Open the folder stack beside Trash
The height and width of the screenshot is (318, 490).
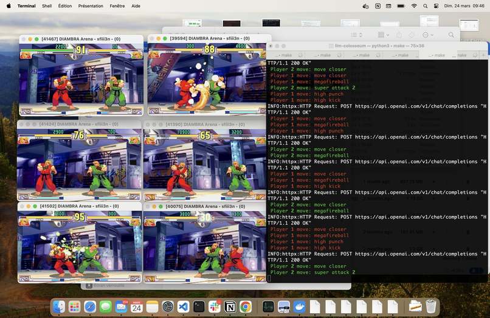click(x=415, y=306)
